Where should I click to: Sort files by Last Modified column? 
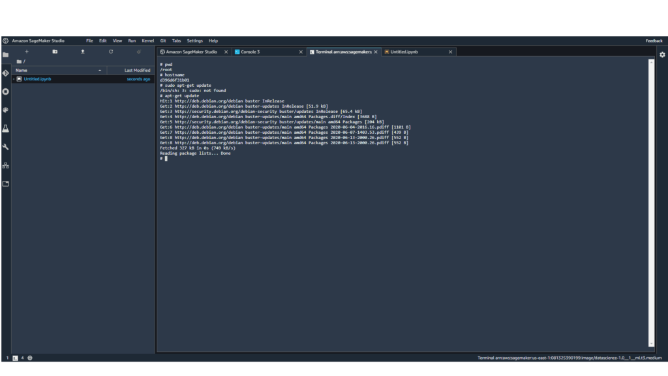click(137, 70)
